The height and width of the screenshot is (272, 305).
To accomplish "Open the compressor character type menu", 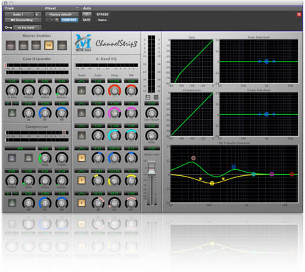I will (20, 148).
